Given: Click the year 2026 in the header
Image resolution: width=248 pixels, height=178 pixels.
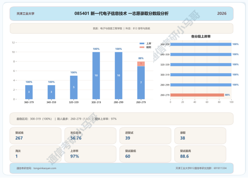Looking at the screenshot, I should pyautogui.click(x=222, y=14).
